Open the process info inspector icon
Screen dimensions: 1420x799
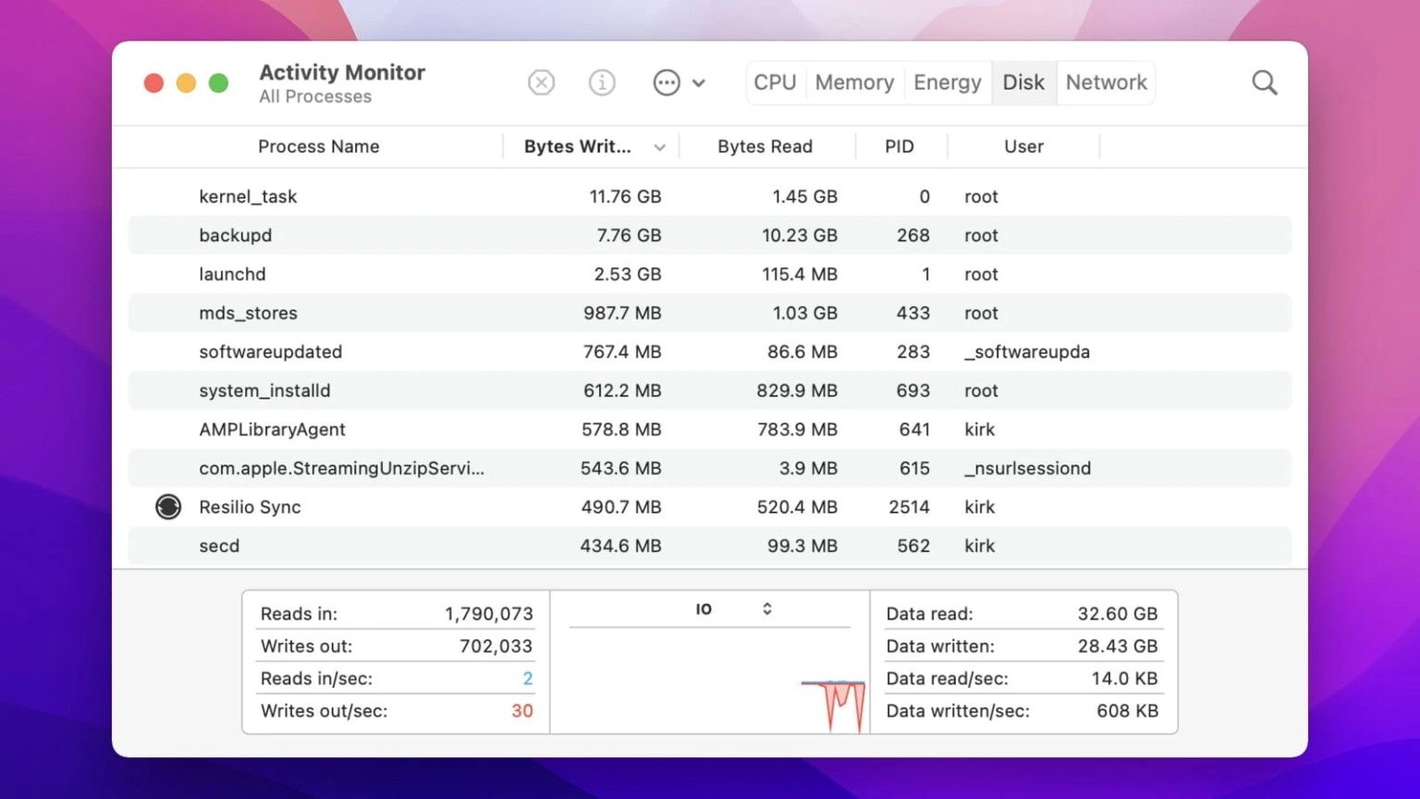click(602, 82)
